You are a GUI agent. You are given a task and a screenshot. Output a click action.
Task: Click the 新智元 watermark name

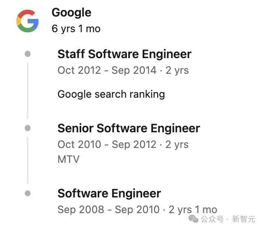coord(244,218)
